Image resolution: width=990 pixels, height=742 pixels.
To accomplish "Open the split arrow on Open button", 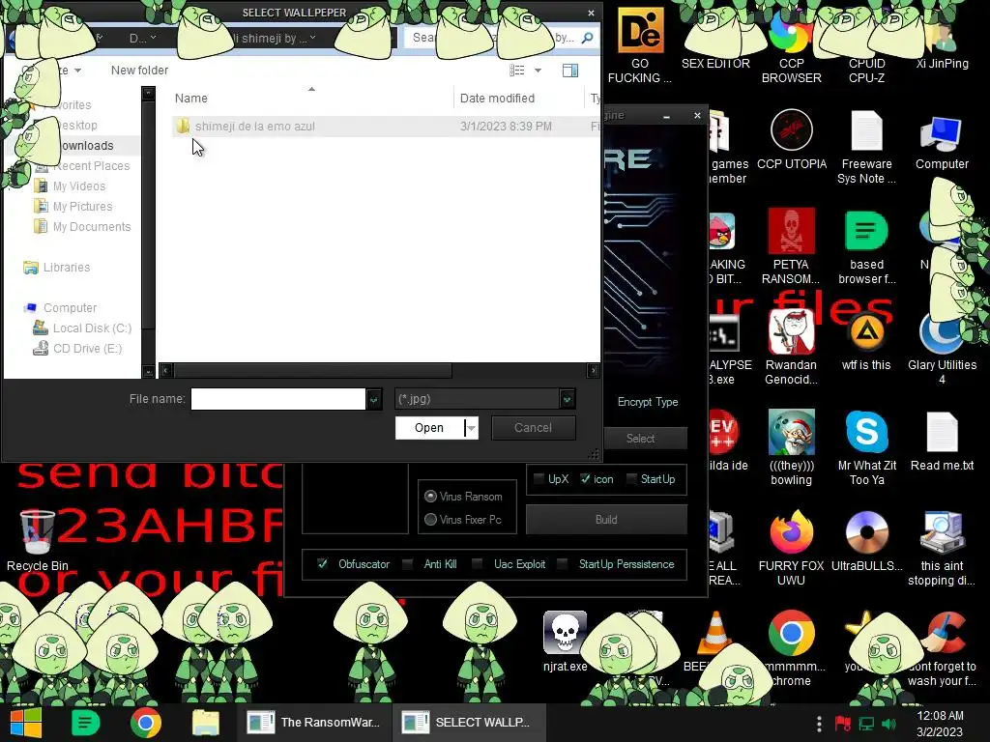I will [471, 428].
